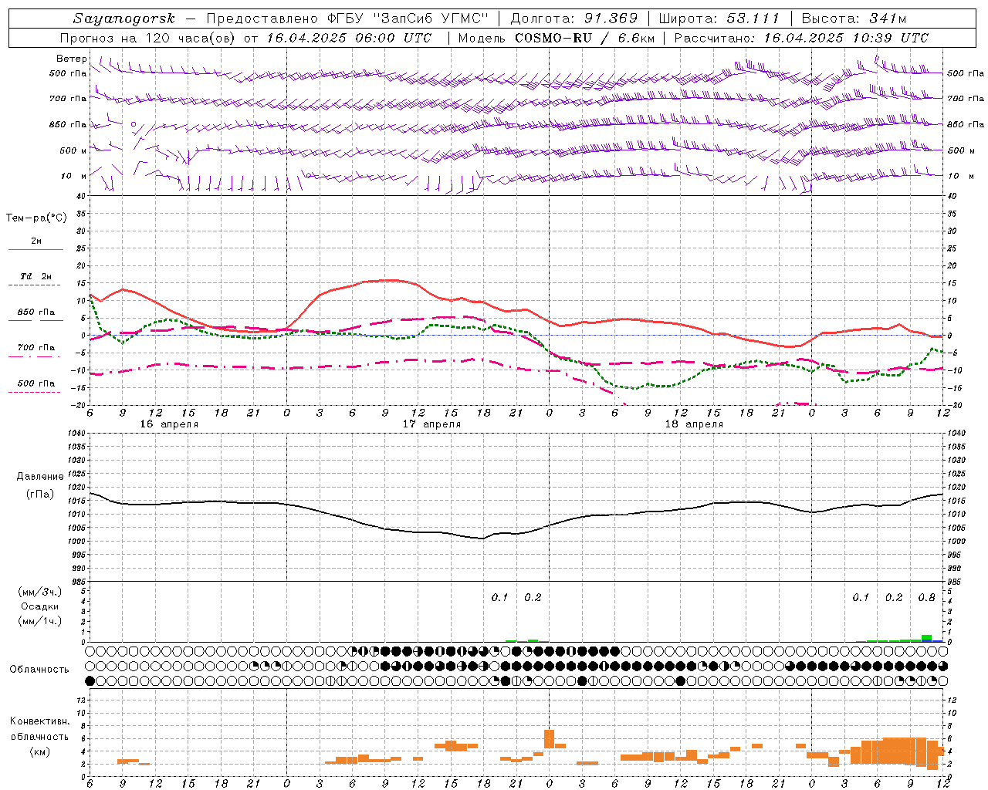Click the "700 гПа" temperature legend entry
The image size is (988, 790).
pos(36,347)
